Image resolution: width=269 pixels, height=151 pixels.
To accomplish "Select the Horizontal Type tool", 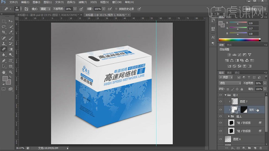I will [x=11, y=61].
